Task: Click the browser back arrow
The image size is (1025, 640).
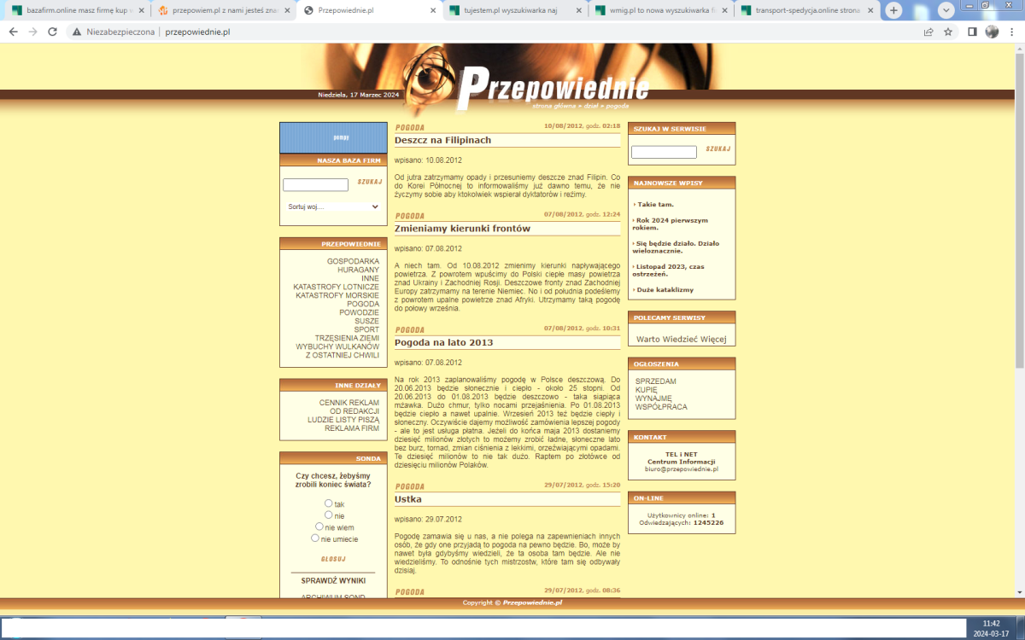Action: pos(13,32)
